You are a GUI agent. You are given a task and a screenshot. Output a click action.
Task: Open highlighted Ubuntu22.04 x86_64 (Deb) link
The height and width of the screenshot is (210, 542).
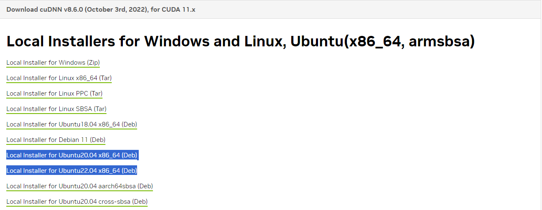tap(71, 171)
